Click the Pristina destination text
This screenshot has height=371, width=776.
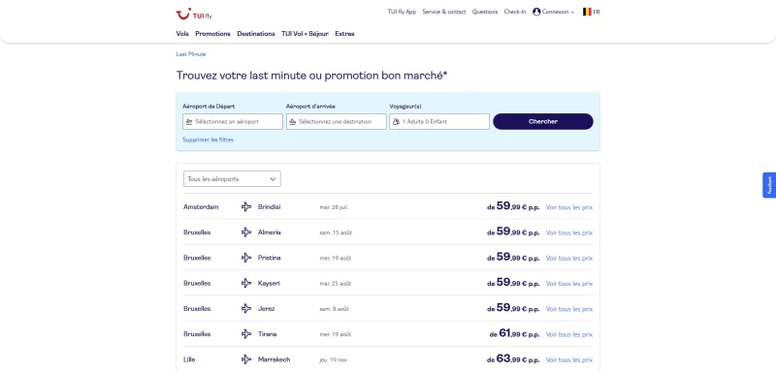pyautogui.click(x=270, y=258)
